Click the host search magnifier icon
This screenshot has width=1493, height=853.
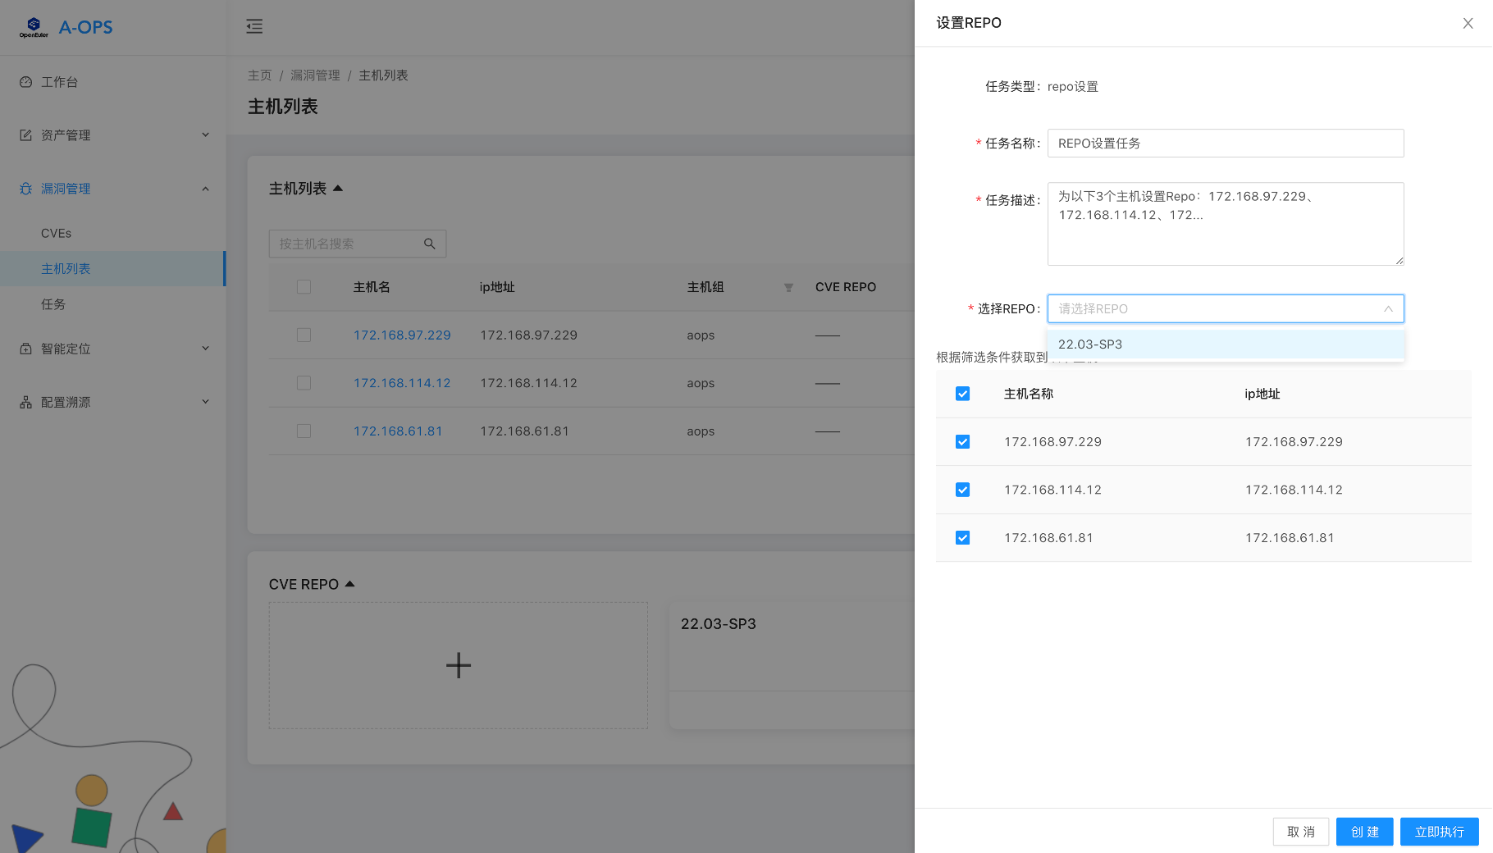pyautogui.click(x=430, y=244)
